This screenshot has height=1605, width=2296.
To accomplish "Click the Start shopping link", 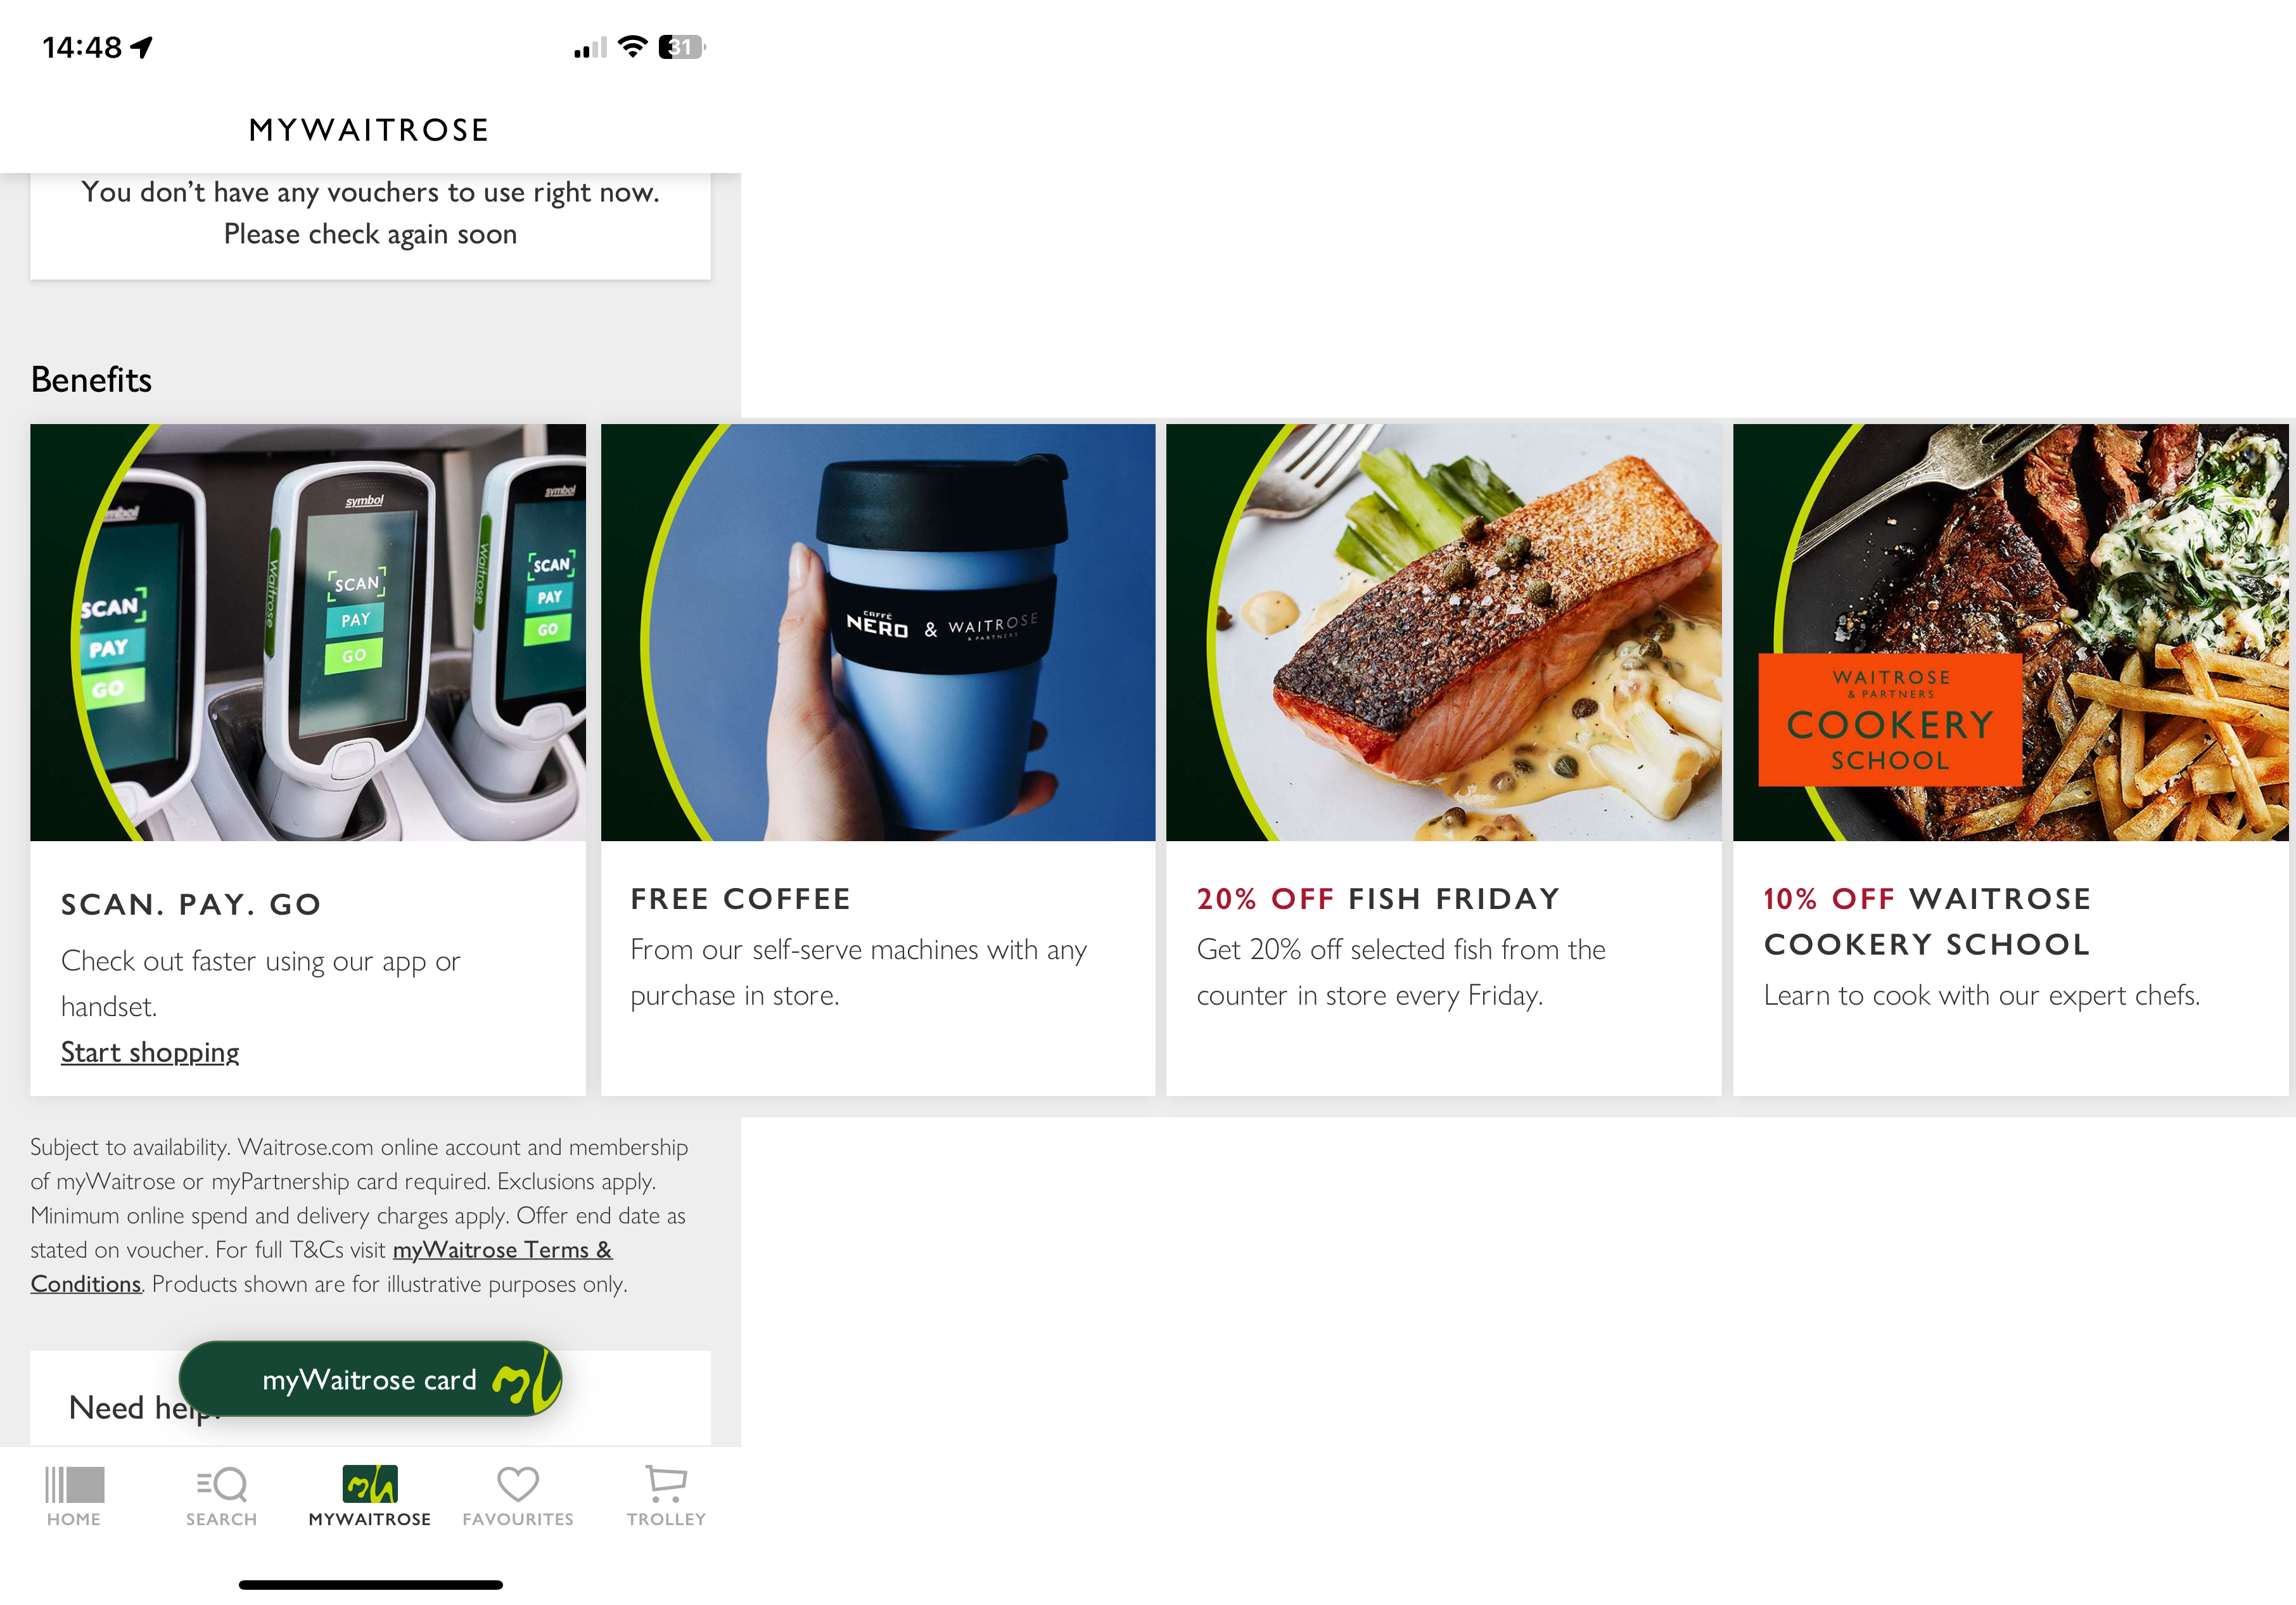I will coord(150,1050).
